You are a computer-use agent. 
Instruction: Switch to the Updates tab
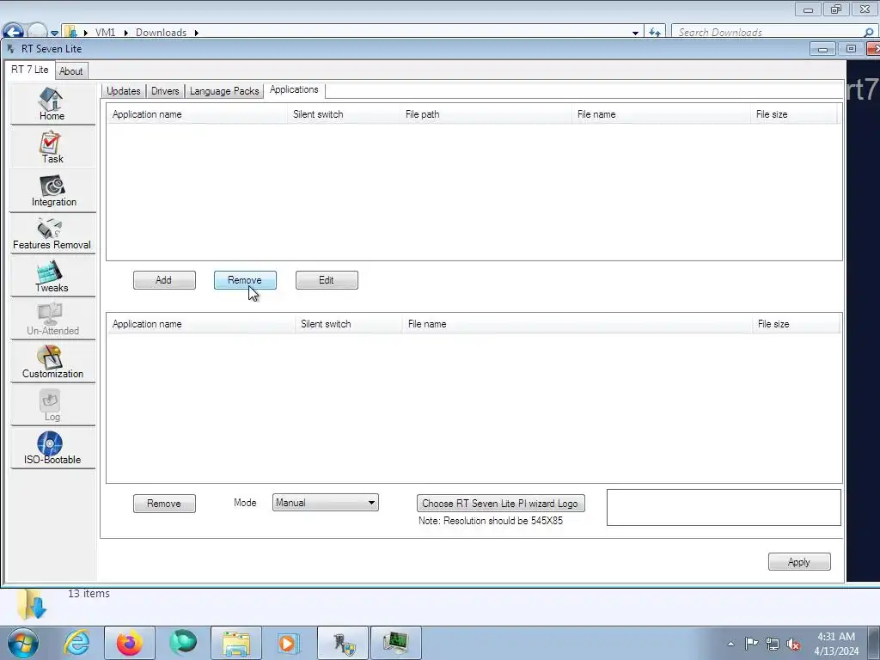click(x=124, y=91)
